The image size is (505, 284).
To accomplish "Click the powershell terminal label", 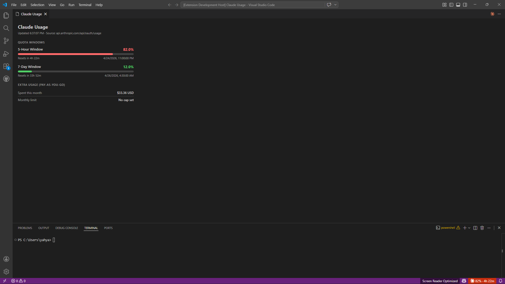I will pyautogui.click(x=448, y=228).
